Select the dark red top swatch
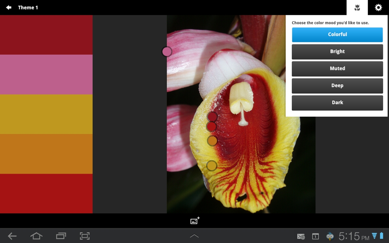 46,35
